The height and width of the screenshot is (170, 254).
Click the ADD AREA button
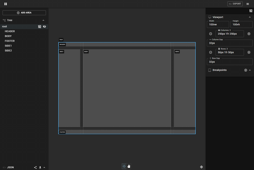pos(24,13)
